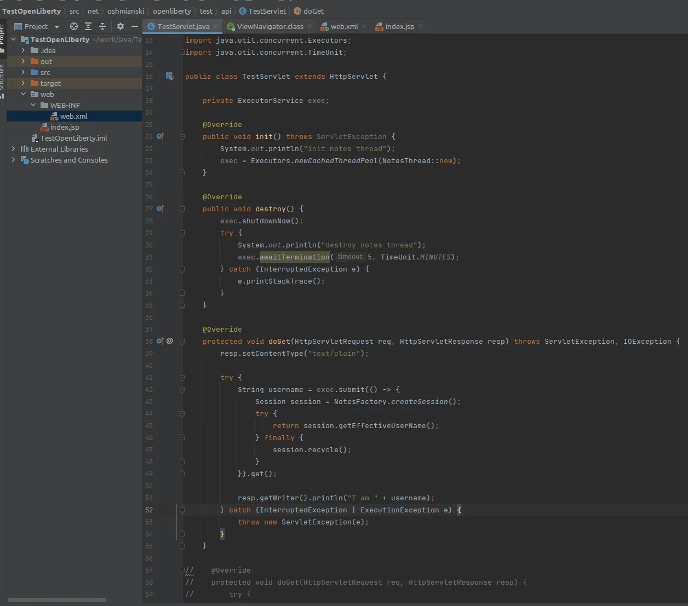Toggle code fold at doGet try block
Viewport: 688px width, 606px height.
coord(182,377)
